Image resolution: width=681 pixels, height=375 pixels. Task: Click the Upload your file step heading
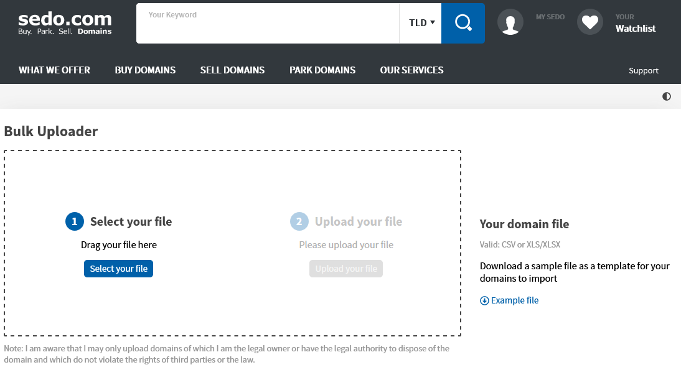click(359, 221)
